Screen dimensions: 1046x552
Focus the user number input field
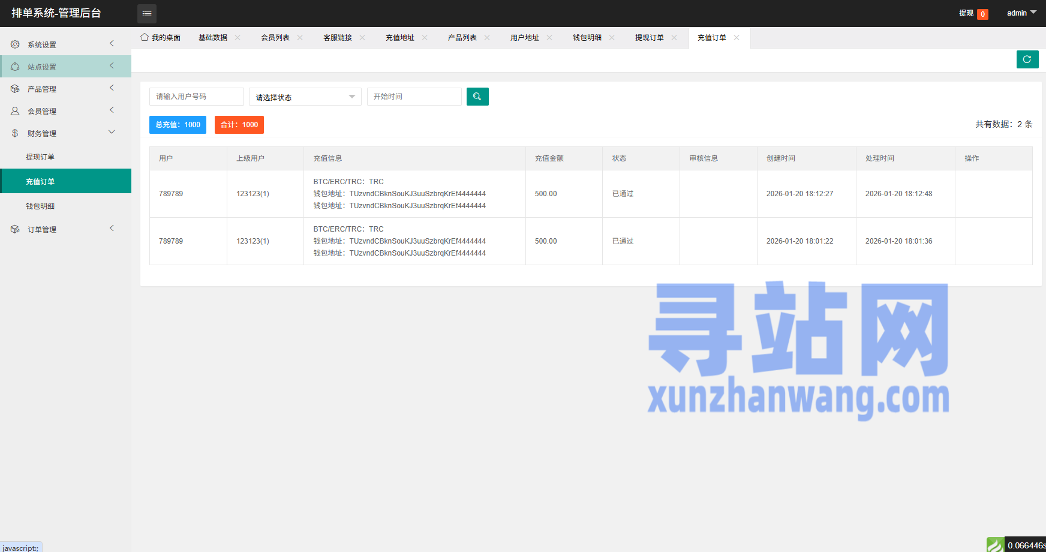pyautogui.click(x=196, y=97)
